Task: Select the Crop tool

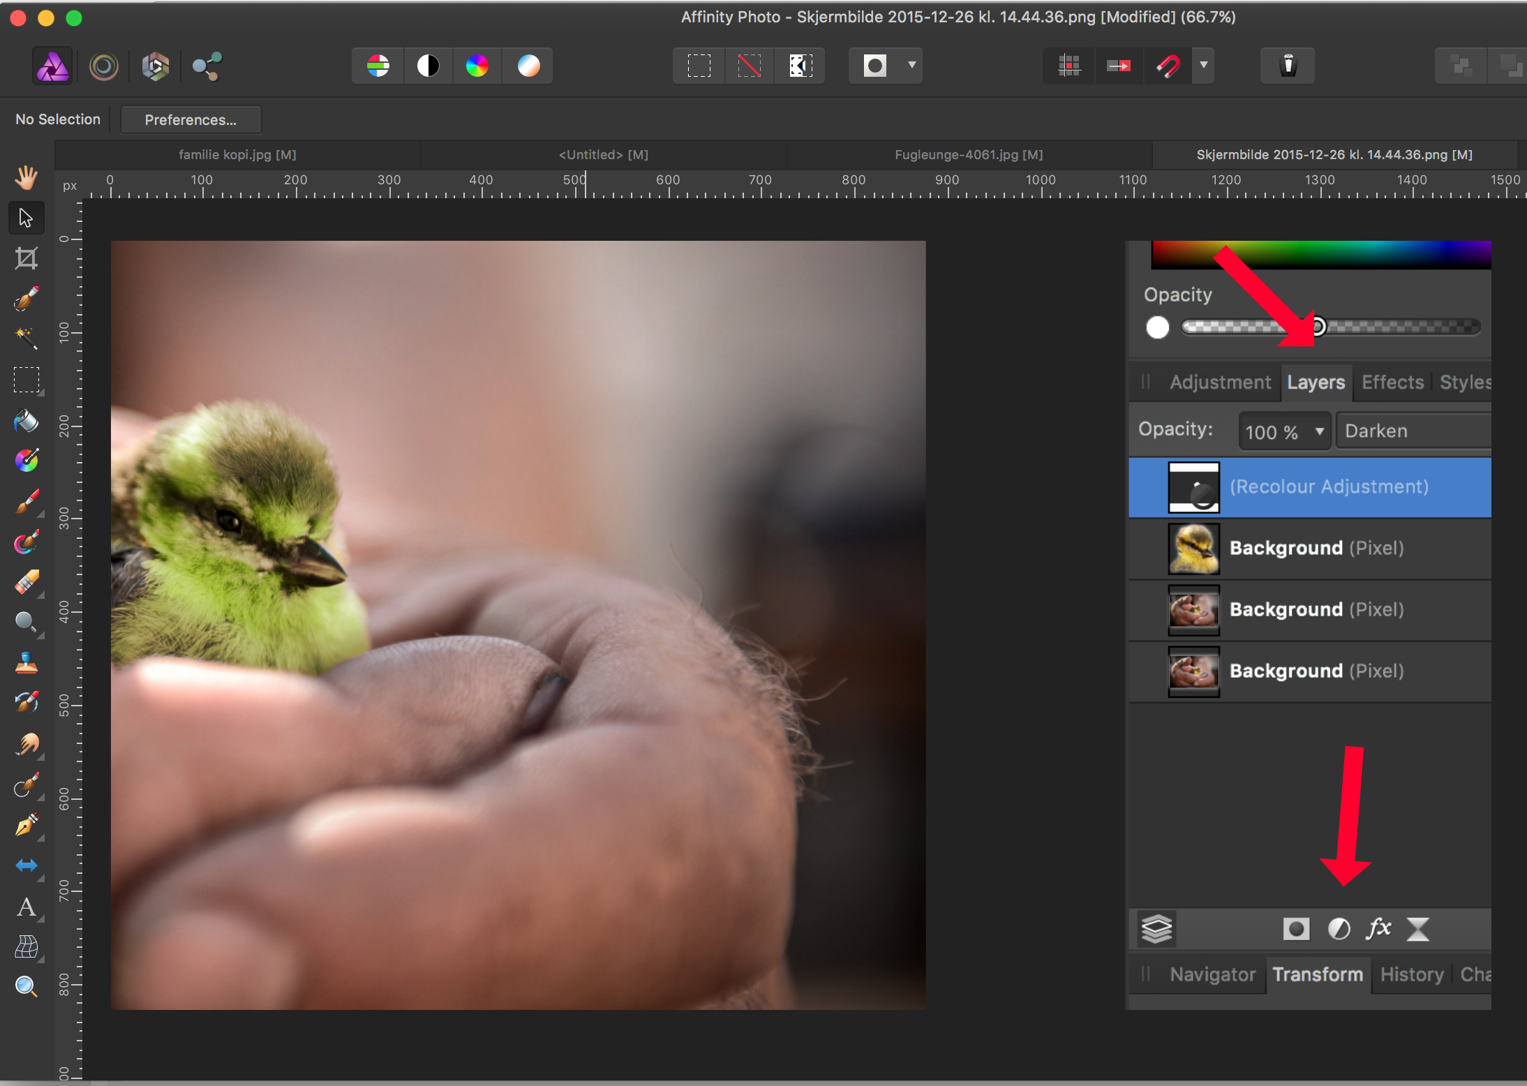Action: (x=27, y=259)
